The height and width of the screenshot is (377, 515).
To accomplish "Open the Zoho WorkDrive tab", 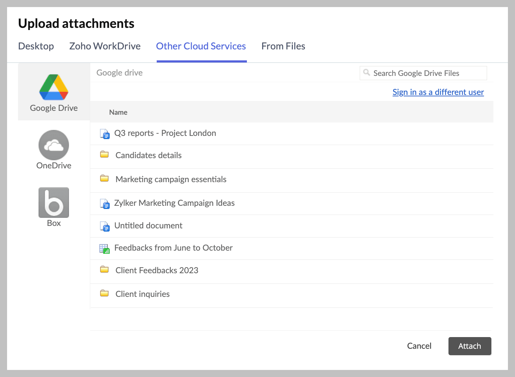I will [x=105, y=46].
